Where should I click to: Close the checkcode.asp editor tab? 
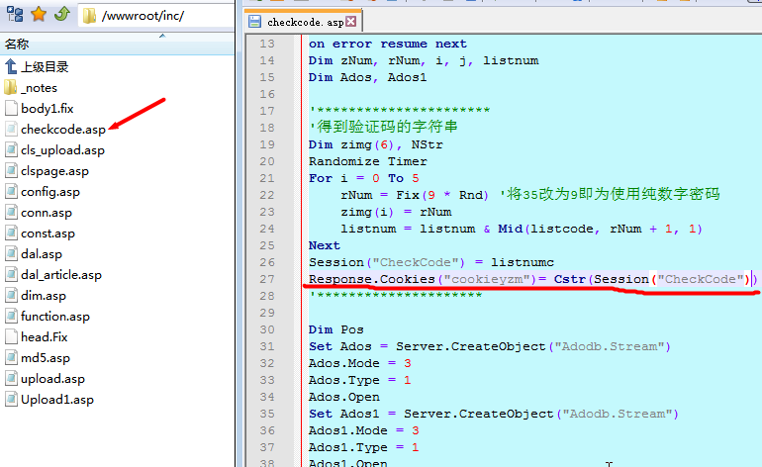351,22
